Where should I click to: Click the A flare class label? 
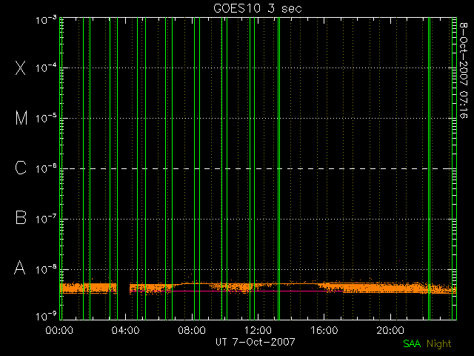[x=20, y=268]
